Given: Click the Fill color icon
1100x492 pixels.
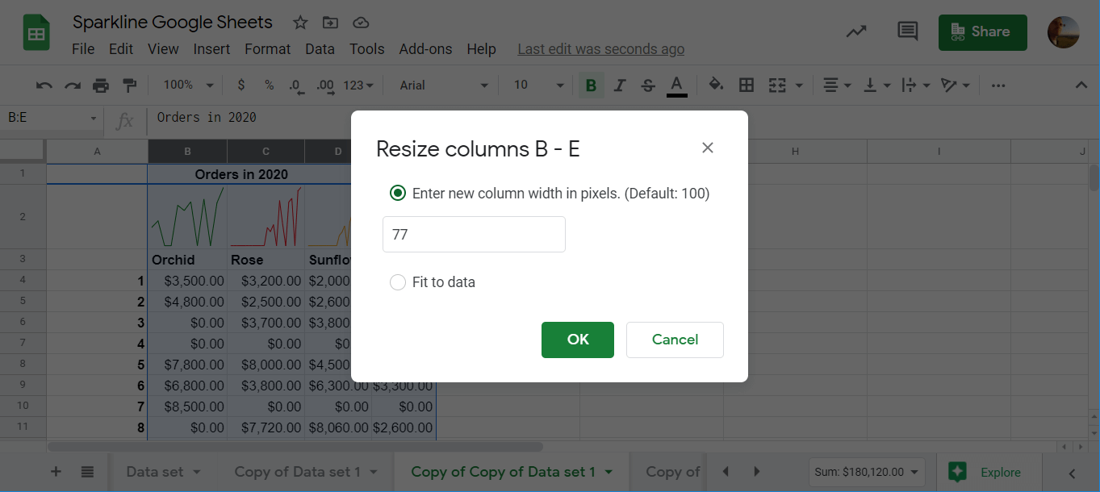Looking at the screenshot, I should click(715, 85).
